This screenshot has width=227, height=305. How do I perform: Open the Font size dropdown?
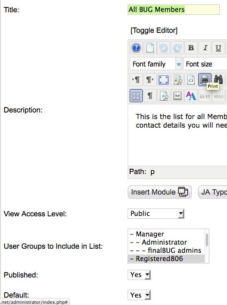point(205,64)
